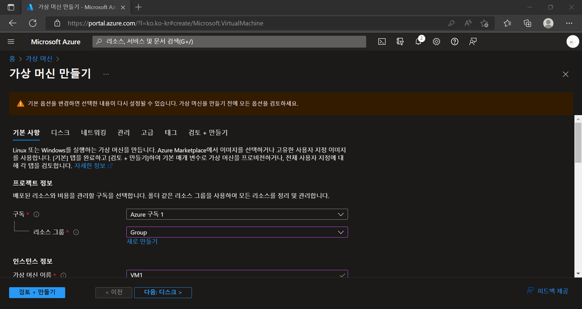Close the 가상 머신 만들기 browser tab
Screen dimensions: 582x309
pos(123,7)
